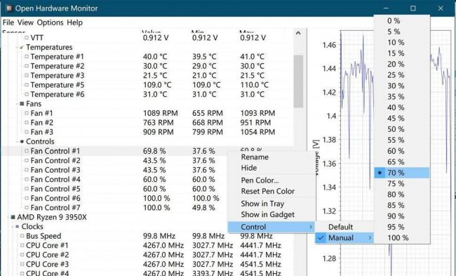Toggle plot checkbox for Fan Control #4
The image size is (456, 276).
click(x=27, y=179)
